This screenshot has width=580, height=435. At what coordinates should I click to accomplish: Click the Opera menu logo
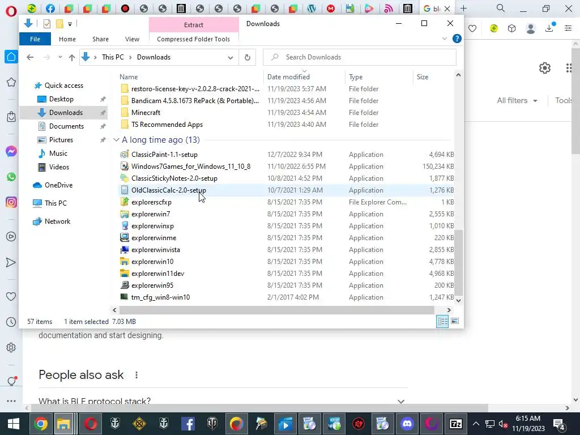click(x=11, y=11)
